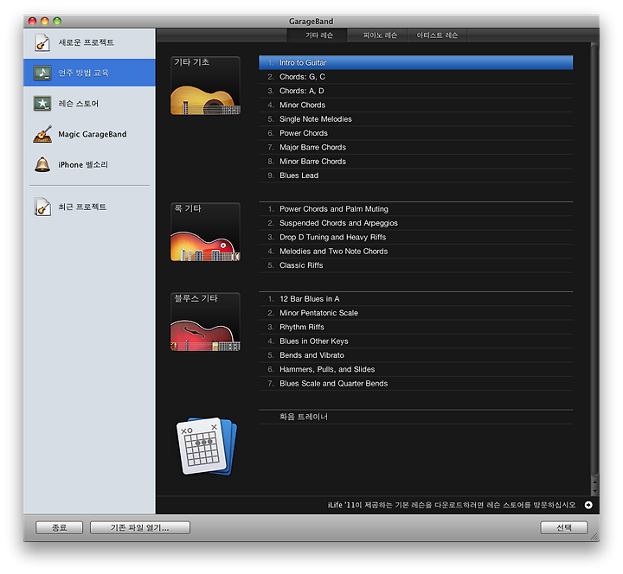Click the Magic GarageBand guitar icon

tap(42, 134)
